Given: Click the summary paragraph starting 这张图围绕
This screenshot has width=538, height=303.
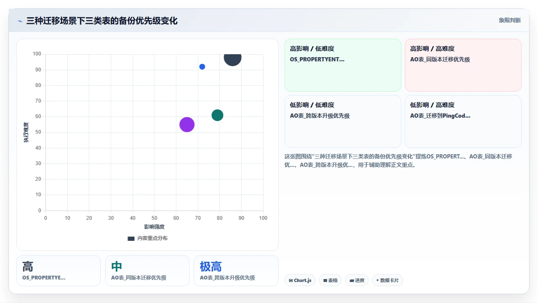Looking at the screenshot, I should click(398, 161).
